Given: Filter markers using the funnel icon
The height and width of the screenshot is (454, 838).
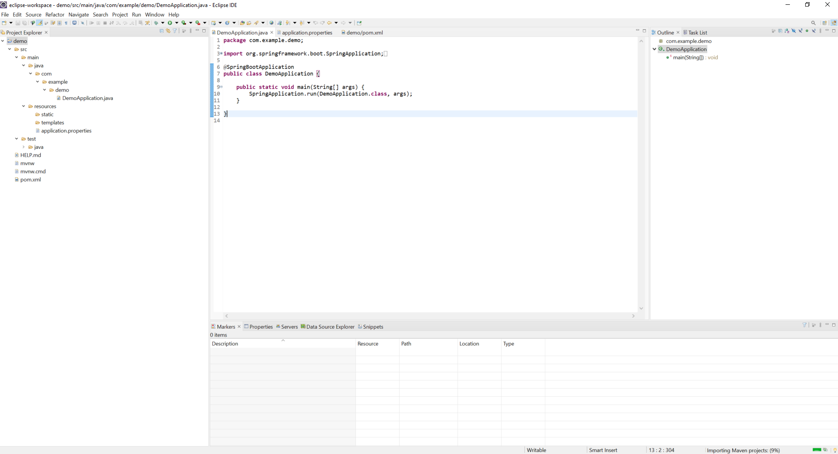Looking at the screenshot, I should (804, 325).
